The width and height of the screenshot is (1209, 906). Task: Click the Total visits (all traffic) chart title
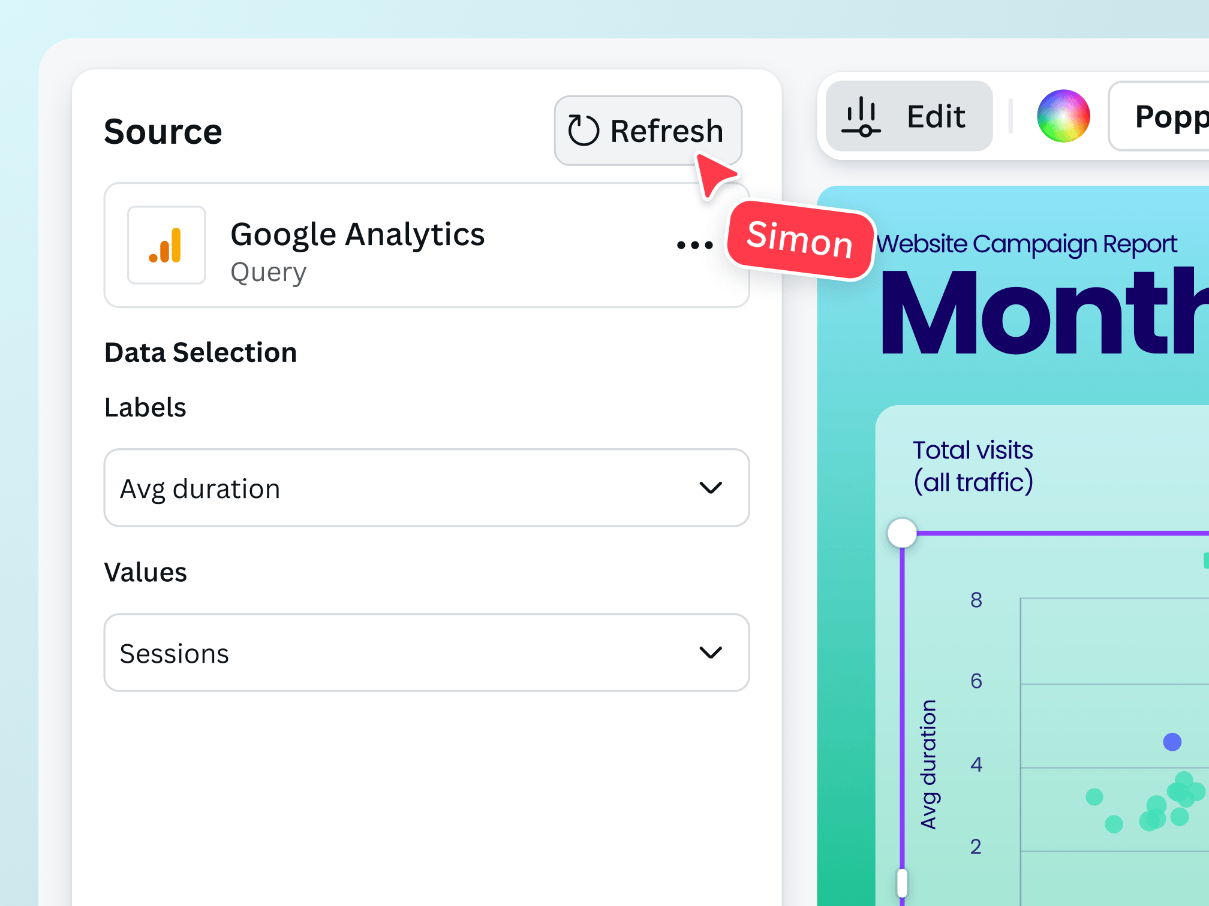(x=973, y=464)
